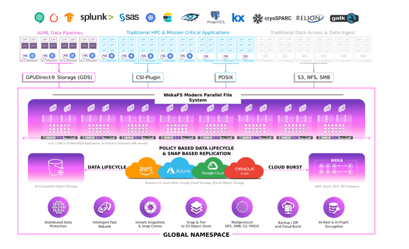
Task: Click the Distributed Data Protection icon
Action: point(58,207)
